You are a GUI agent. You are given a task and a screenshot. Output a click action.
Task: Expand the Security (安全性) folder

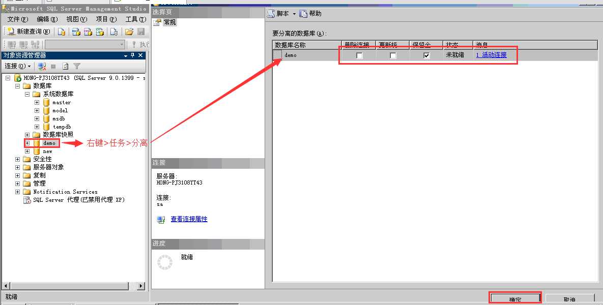tap(18, 159)
